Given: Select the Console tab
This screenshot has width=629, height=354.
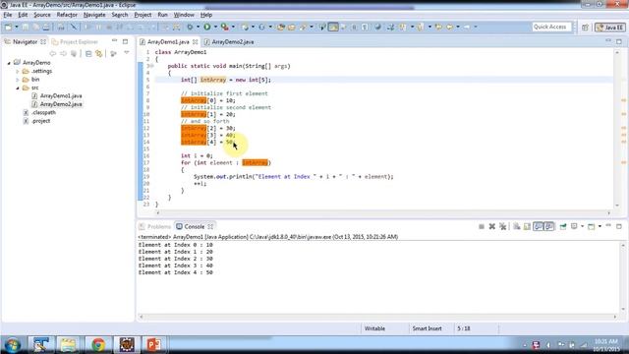Looking at the screenshot, I should (195, 227).
